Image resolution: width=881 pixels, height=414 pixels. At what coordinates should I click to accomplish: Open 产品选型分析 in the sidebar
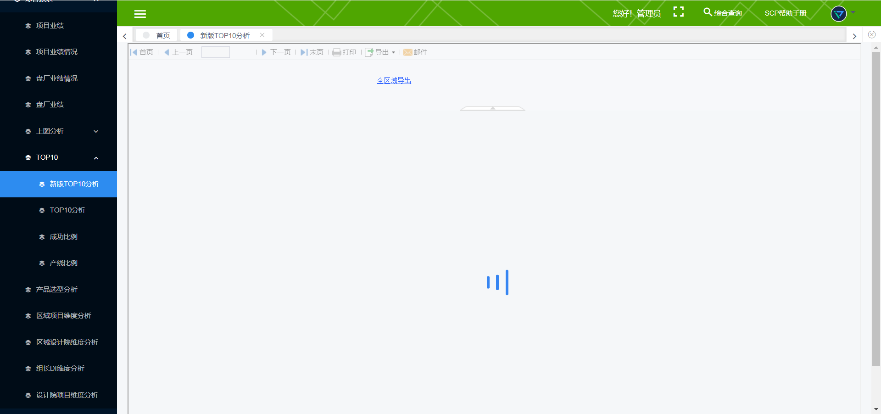pos(57,290)
